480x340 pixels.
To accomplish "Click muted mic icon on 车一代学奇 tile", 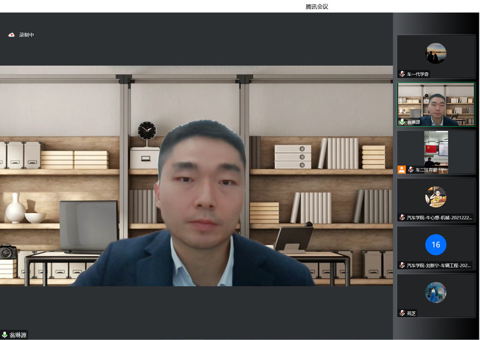I will 402,74.
